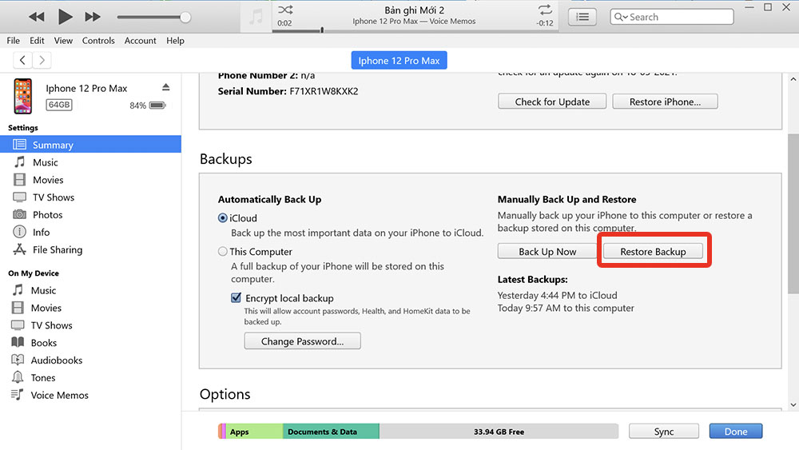Click scrollbar up arrow
This screenshot has width=799, height=450.
[x=793, y=79]
